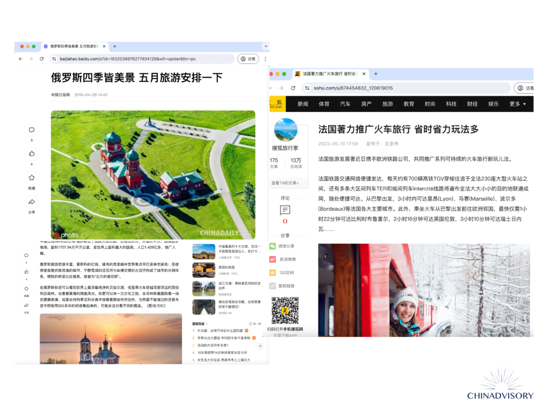This screenshot has width=548, height=407.
Task: Click the star favorite icon labeled 收藏
Action: tap(32, 178)
